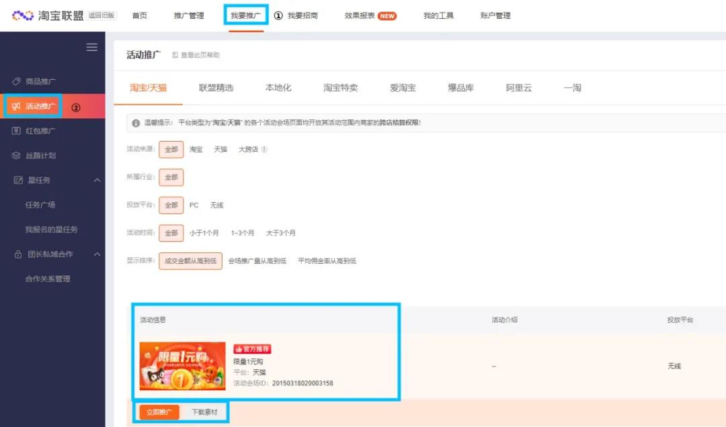Click the info icon next to 大牌店
726x427 pixels.
pos(264,150)
